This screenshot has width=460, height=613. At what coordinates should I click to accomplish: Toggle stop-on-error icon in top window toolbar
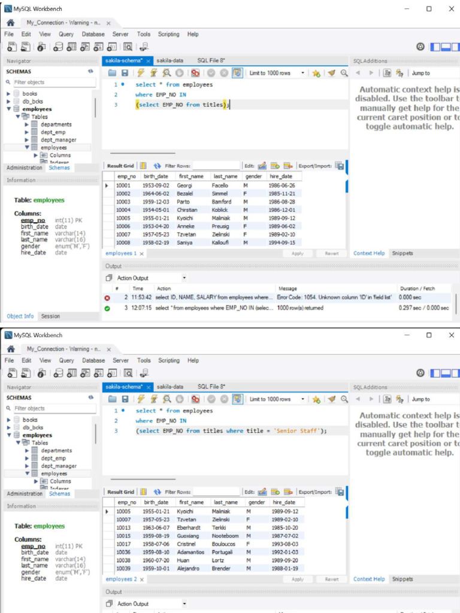(195, 72)
